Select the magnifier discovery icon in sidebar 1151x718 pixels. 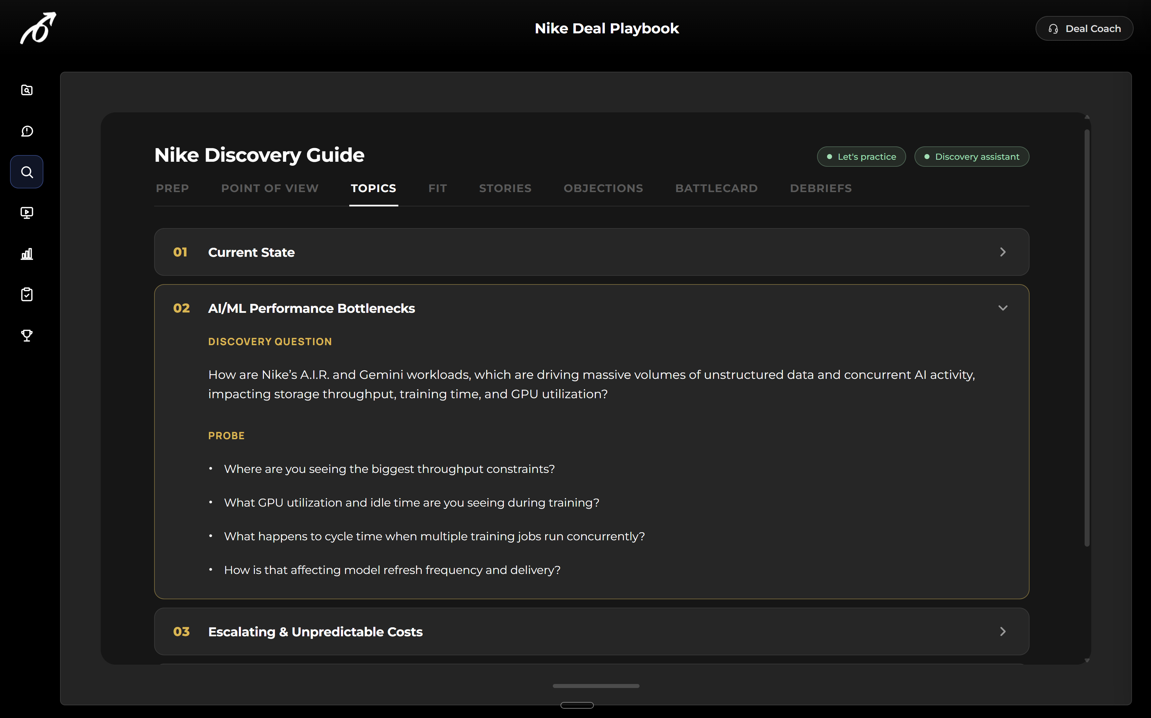[x=27, y=172]
